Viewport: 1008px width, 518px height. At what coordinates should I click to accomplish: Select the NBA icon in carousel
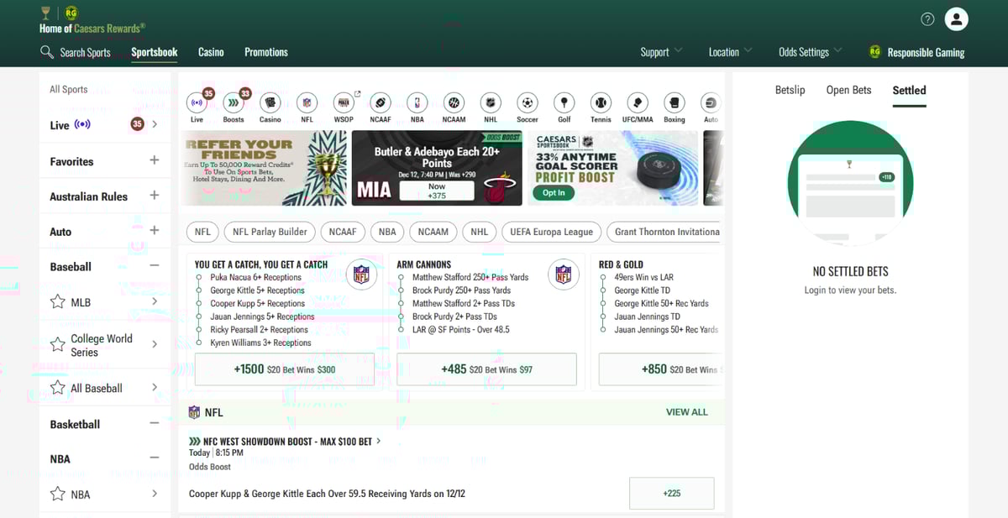(417, 102)
